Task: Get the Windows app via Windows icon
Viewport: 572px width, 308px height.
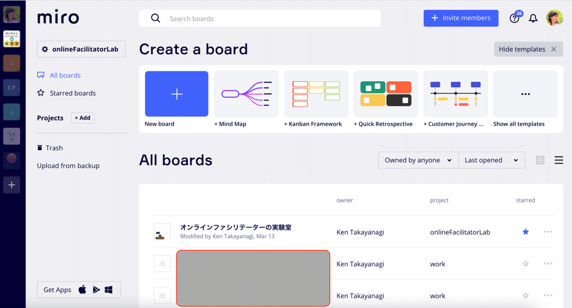Action: pyautogui.click(x=109, y=289)
